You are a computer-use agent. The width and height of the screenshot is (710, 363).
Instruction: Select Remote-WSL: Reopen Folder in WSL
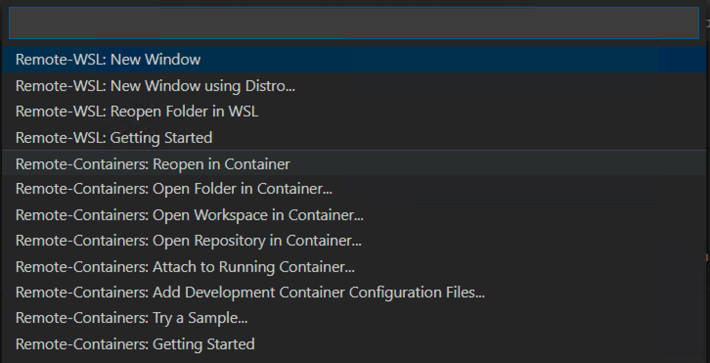pos(354,112)
